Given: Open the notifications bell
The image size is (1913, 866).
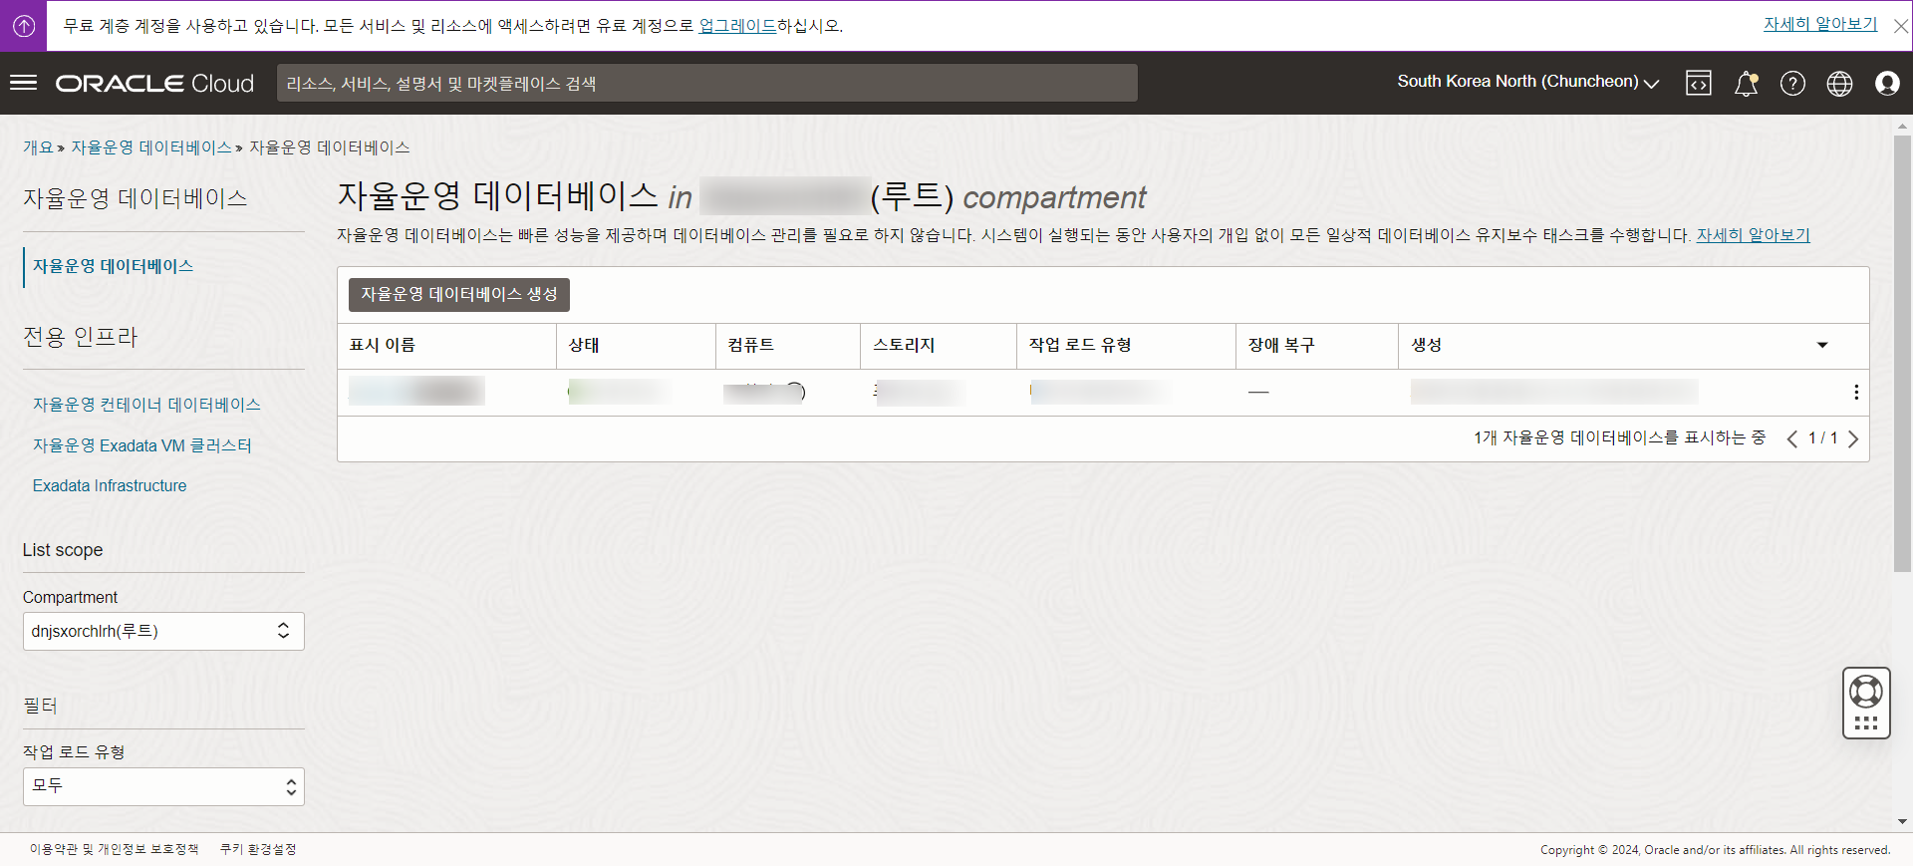Looking at the screenshot, I should pos(1746,84).
